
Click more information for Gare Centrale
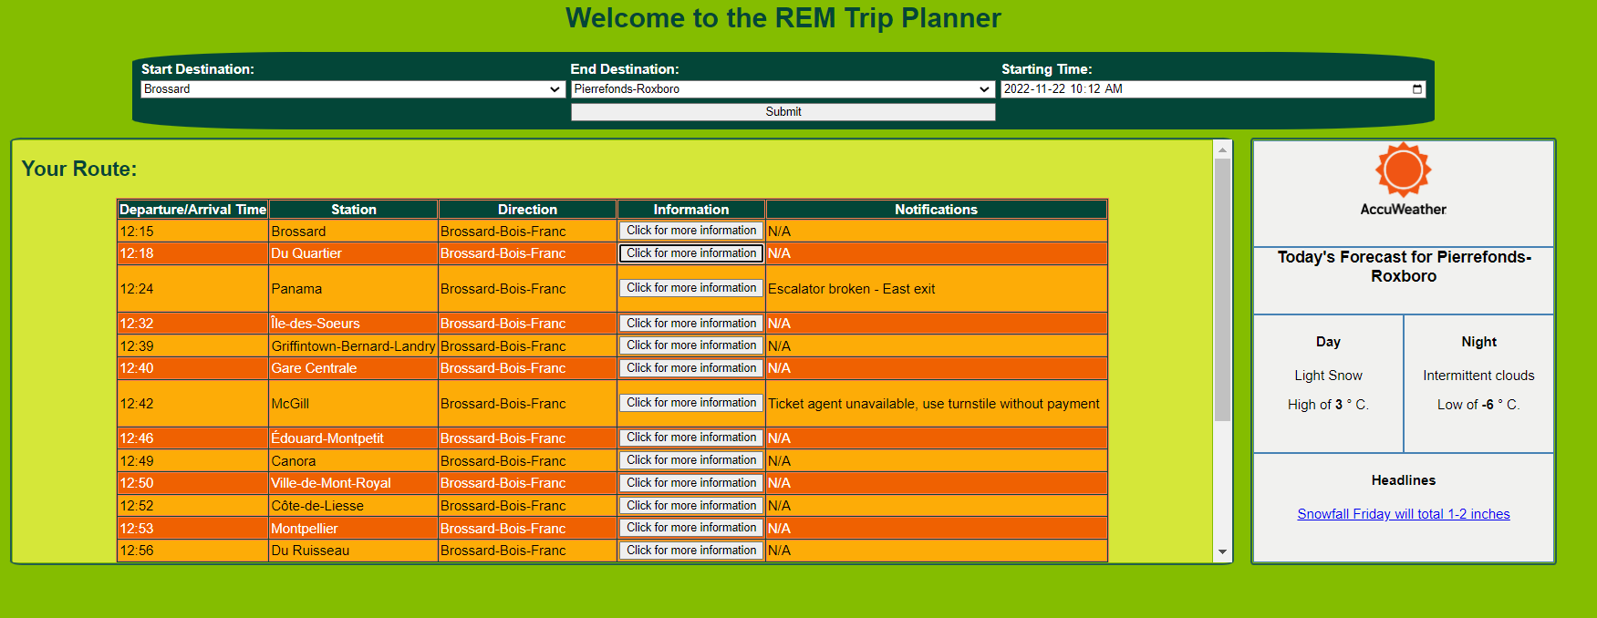[x=690, y=368]
